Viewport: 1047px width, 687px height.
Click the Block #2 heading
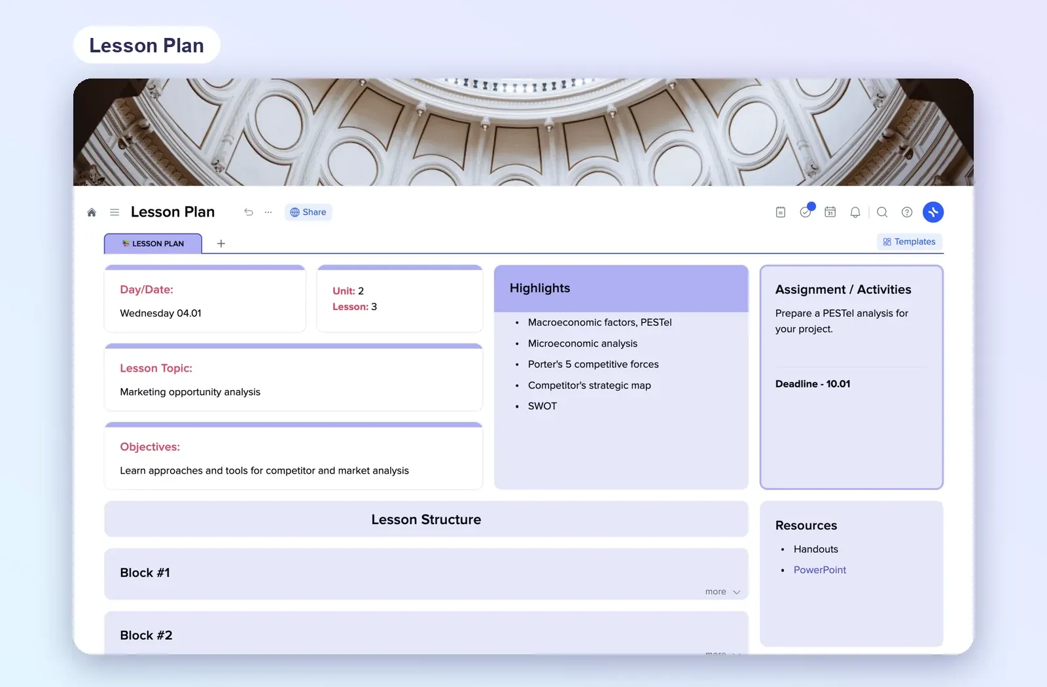[x=147, y=635]
